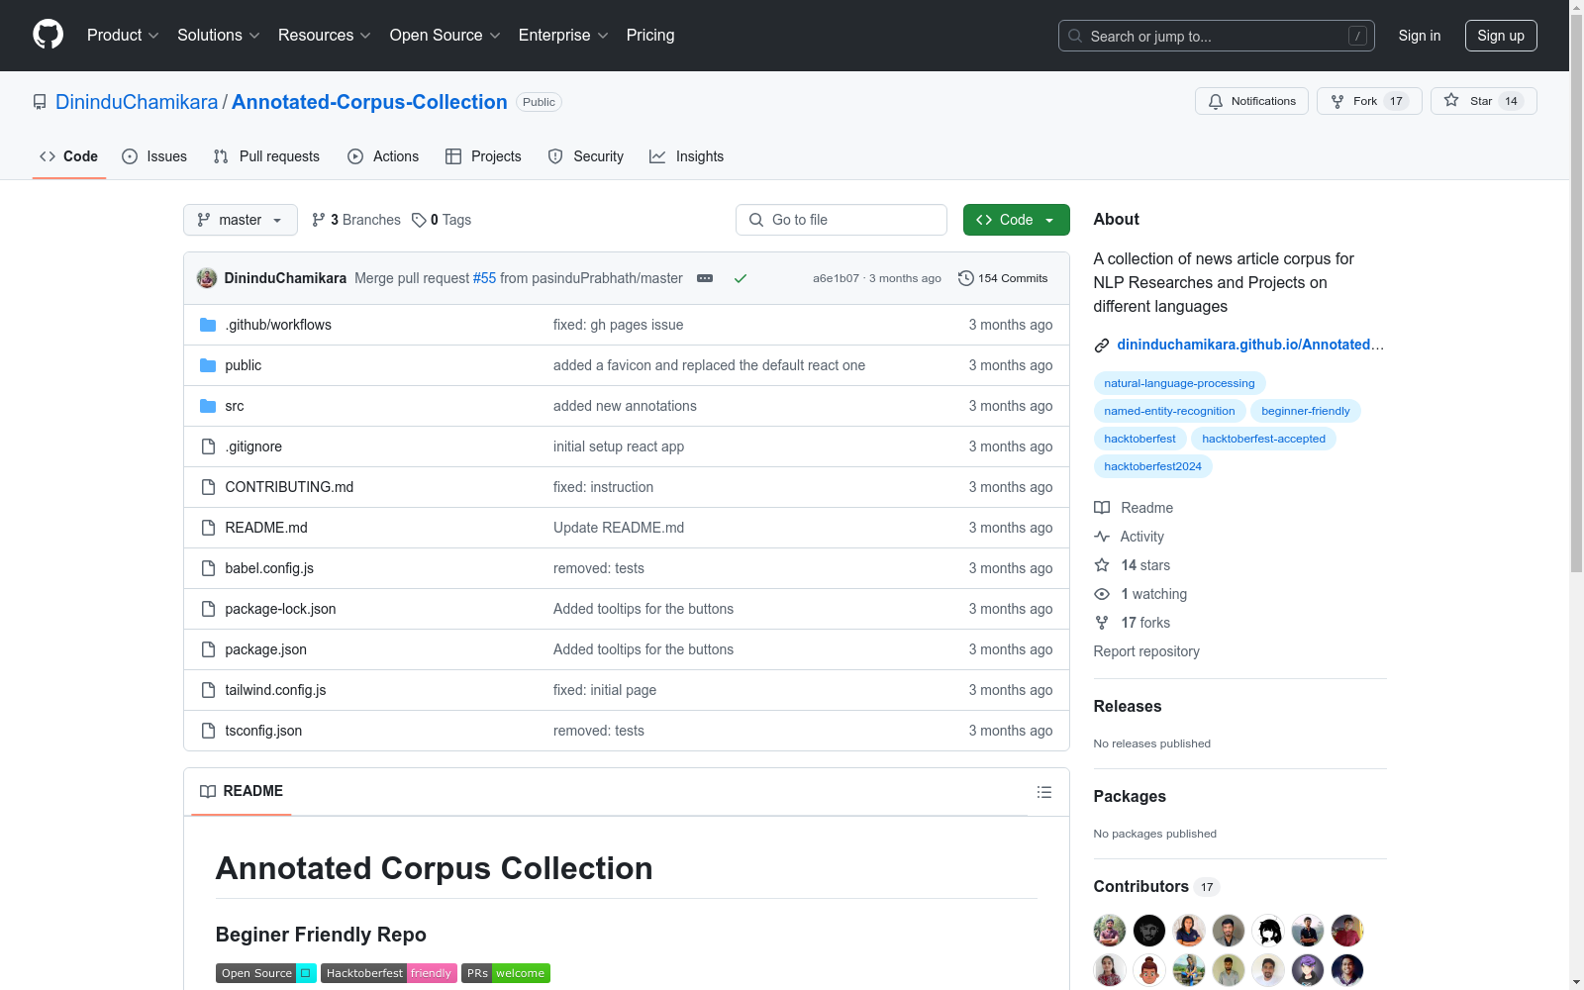Image resolution: width=1584 pixels, height=990 pixels.
Task: Click the README.md file icon
Action: [208, 528]
